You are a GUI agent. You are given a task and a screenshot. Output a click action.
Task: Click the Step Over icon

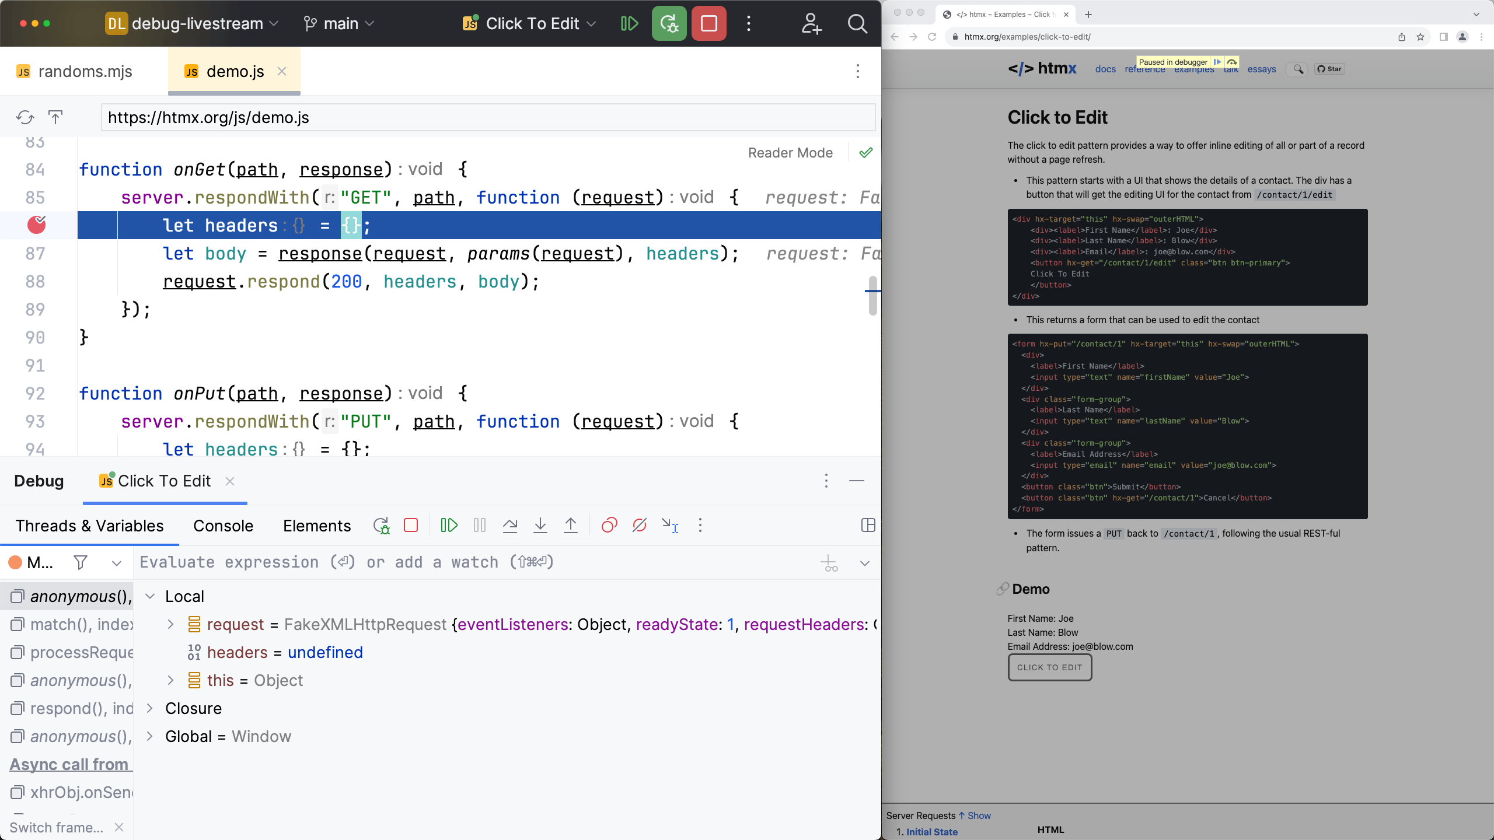[510, 526]
